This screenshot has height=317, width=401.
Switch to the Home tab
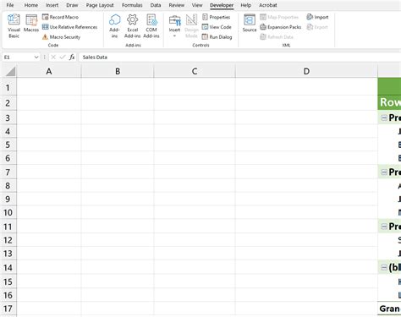tap(31, 5)
